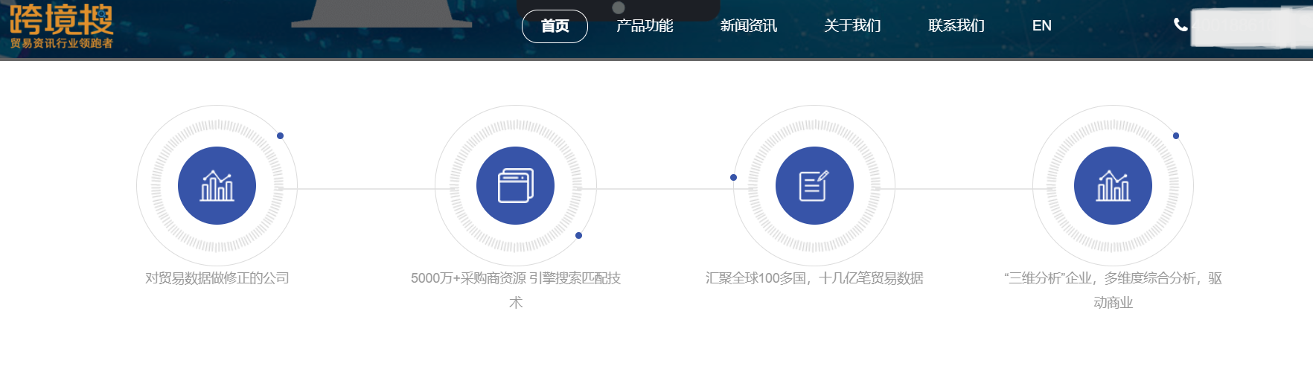
Task: Click the 对贸易数据做修正的公司 caption
Action: tap(217, 278)
